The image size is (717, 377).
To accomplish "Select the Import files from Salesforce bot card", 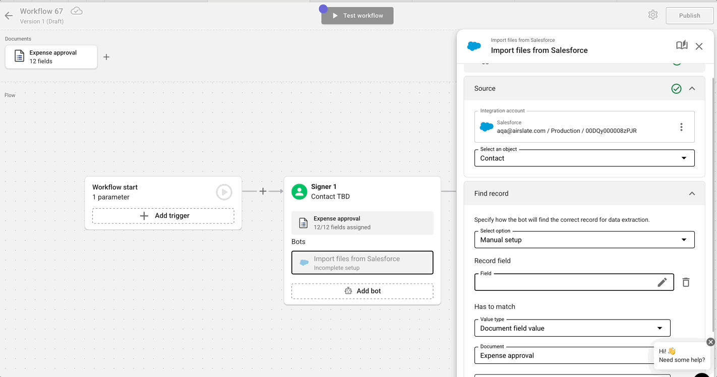I will pyautogui.click(x=362, y=262).
